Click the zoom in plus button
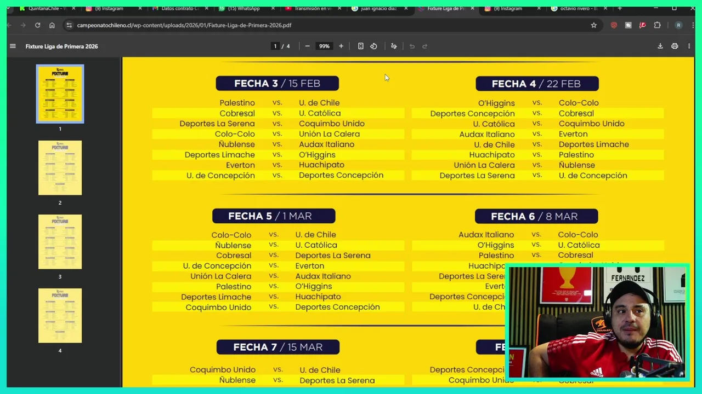Screen dimensions: 702x394 click(x=341, y=46)
